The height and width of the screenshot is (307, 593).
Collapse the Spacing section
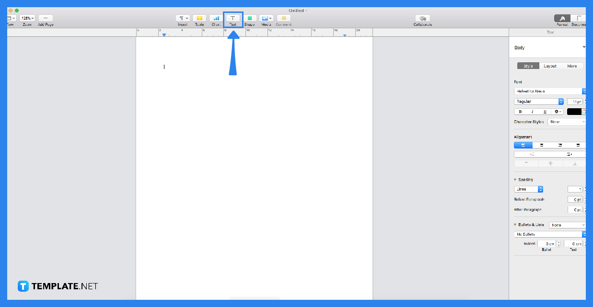point(514,179)
